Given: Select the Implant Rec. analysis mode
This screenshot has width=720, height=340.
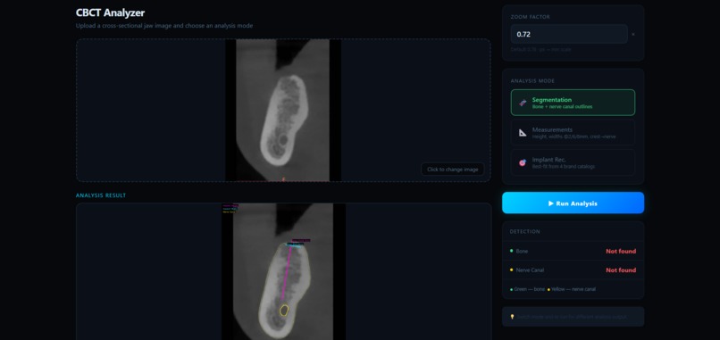Looking at the screenshot, I should point(573,162).
